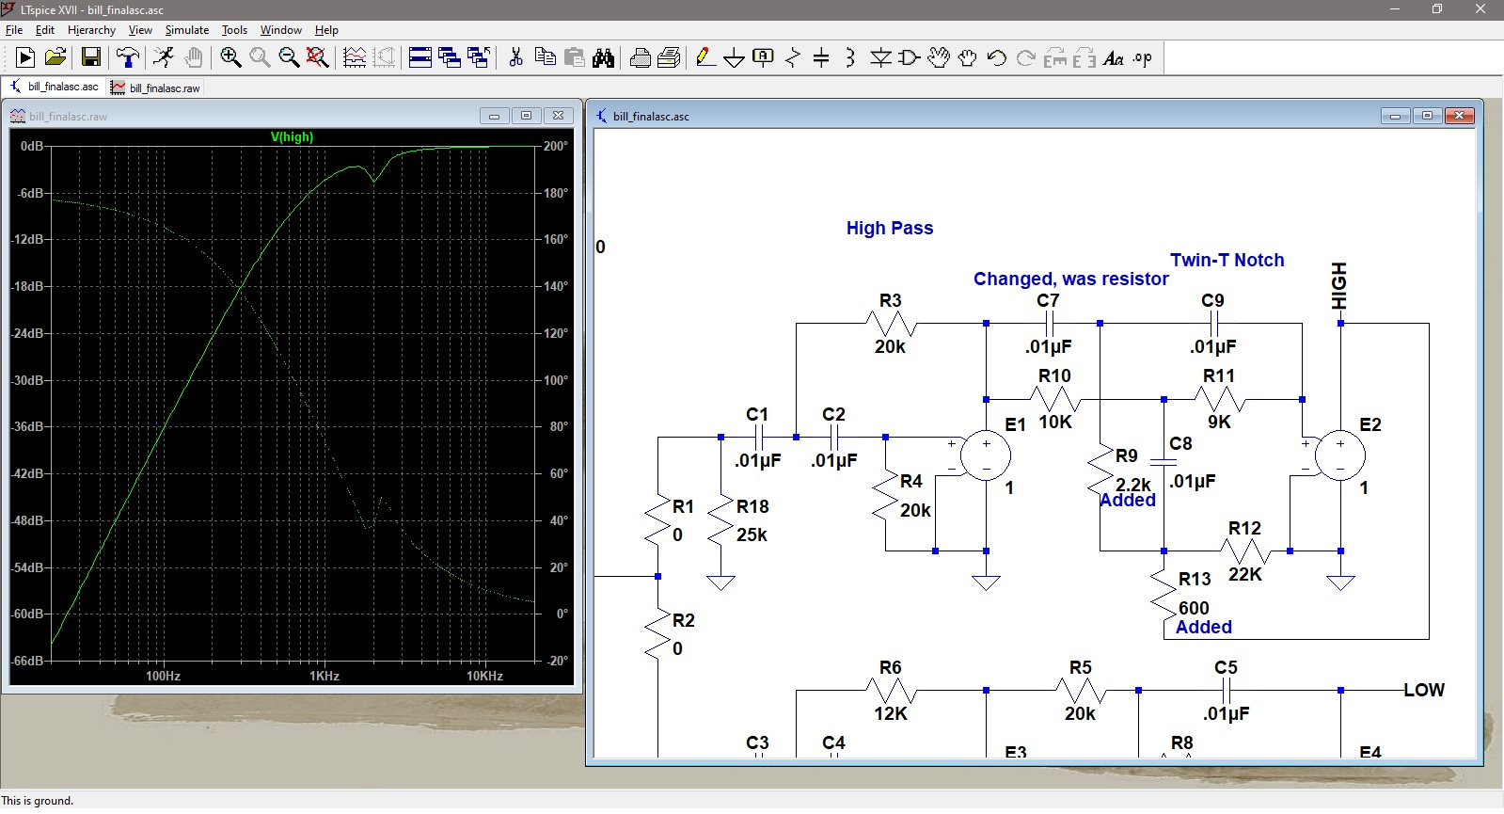Open the Help menu

point(326,30)
